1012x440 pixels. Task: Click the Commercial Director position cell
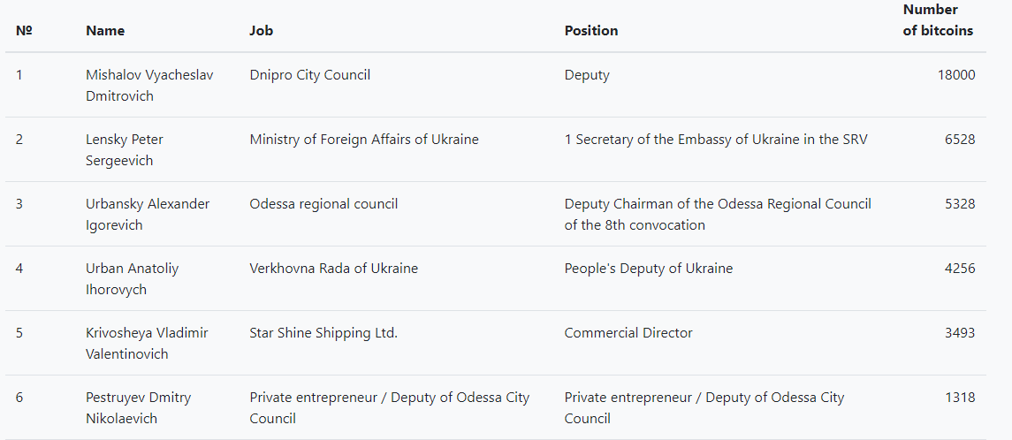coord(628,333)
